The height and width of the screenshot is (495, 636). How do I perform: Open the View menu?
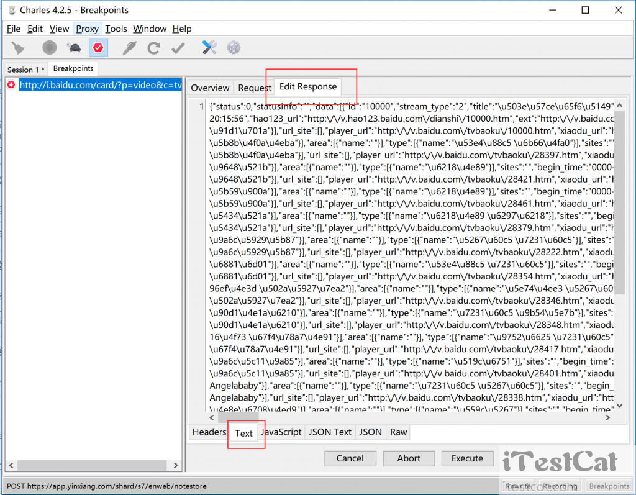pyautogui.click(x=59, y=29)
